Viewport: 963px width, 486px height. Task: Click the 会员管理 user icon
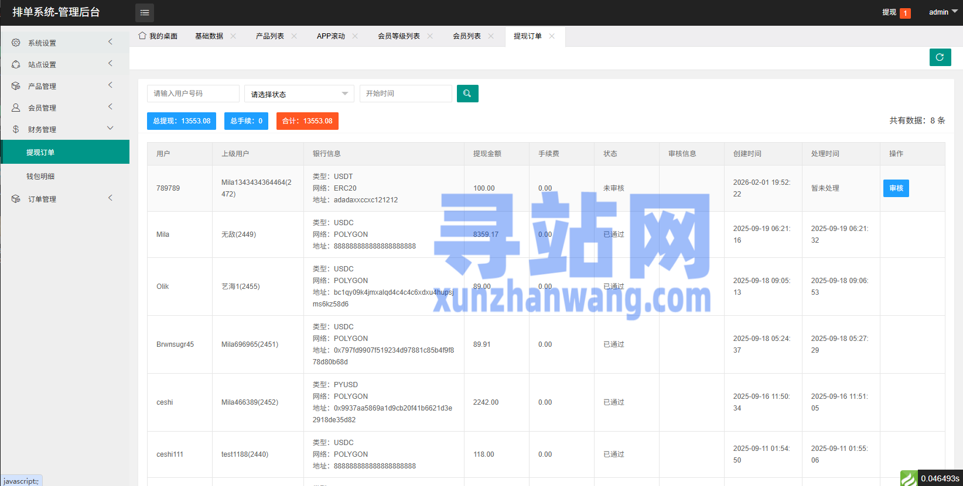point(16,108)
